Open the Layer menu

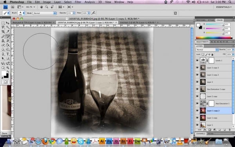[58, 2]
